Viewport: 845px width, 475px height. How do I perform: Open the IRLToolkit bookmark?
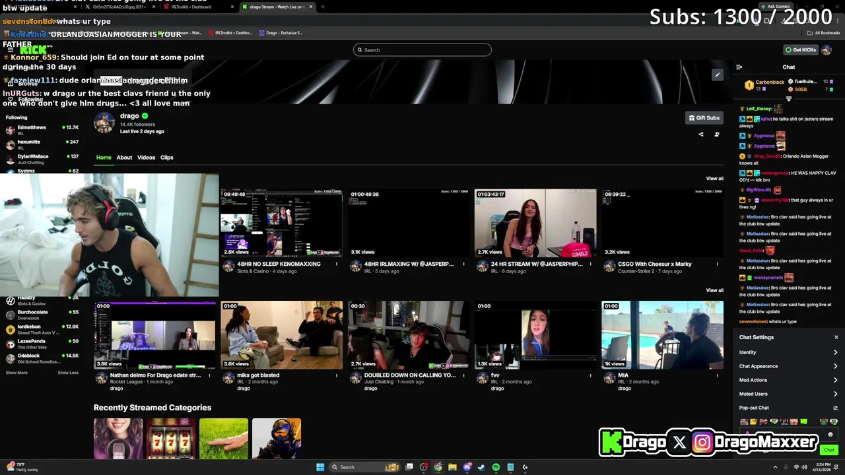231,33
